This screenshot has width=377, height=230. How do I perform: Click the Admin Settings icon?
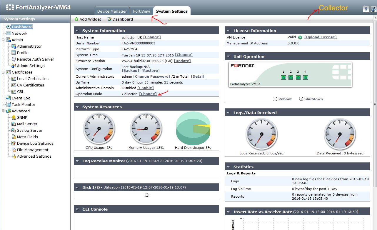[14, 66]
